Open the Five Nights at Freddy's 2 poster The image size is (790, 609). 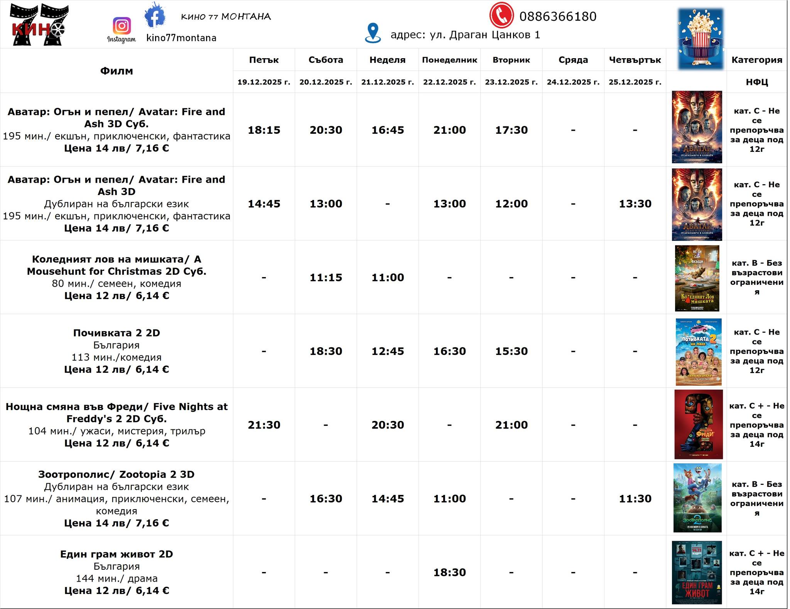[698, 424]
